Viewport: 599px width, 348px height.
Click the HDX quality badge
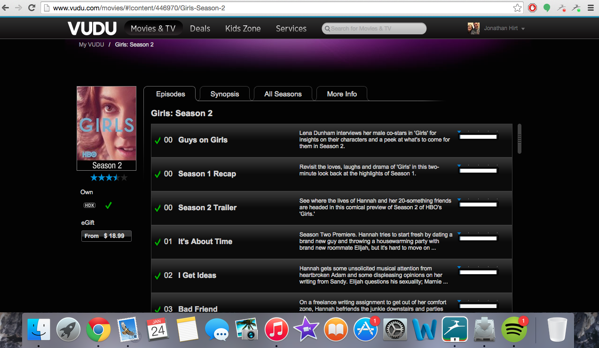pos(89,206)
